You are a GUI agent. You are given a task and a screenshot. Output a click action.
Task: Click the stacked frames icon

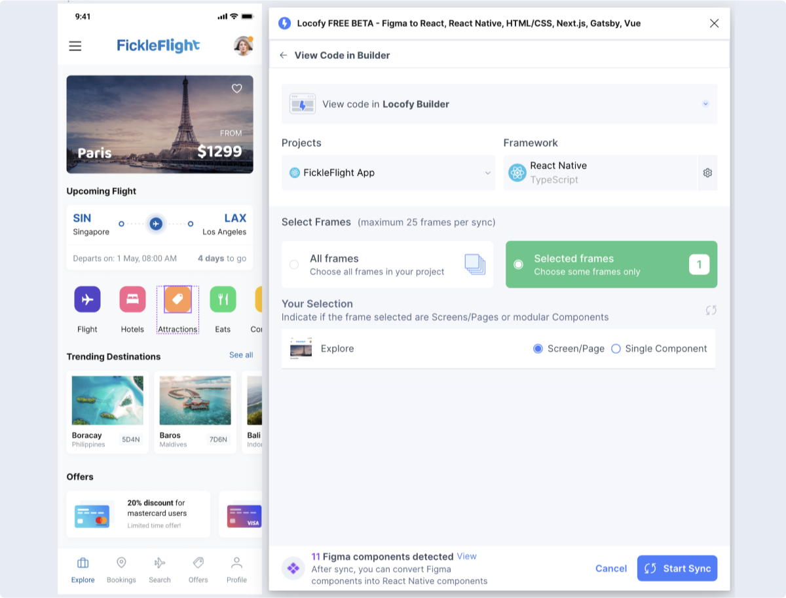475,264
